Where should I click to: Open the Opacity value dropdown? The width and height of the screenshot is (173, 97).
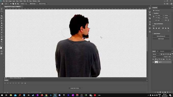[x=172, y=57]
